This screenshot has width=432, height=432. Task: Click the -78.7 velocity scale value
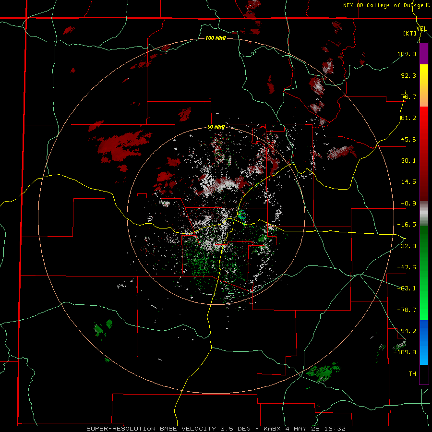tap(407, 310)
